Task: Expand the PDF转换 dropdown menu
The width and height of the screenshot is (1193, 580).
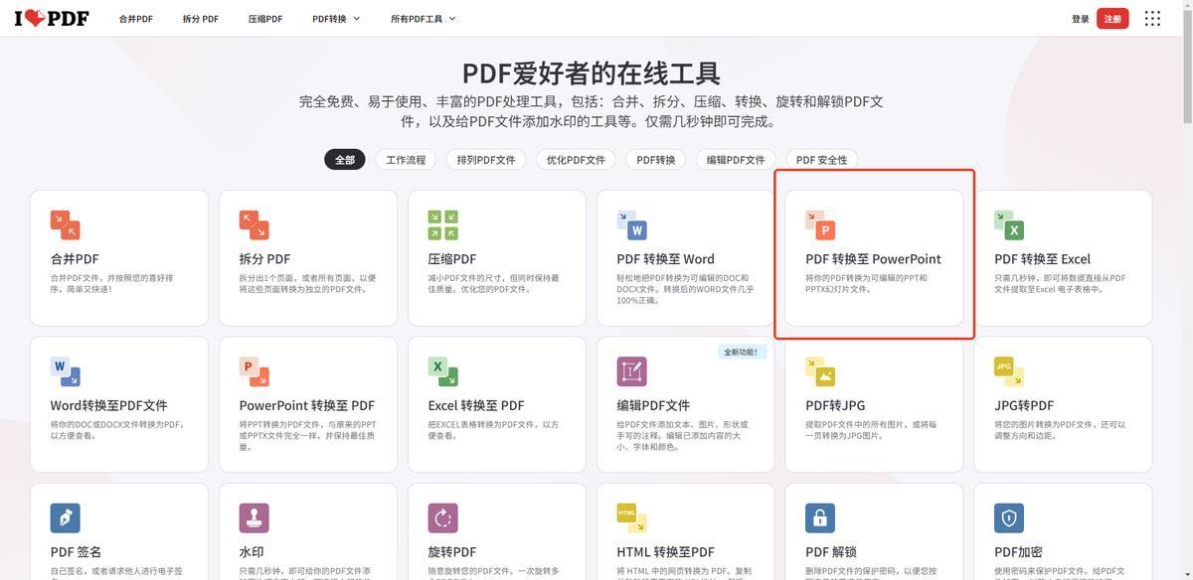Action: [336, 19]
